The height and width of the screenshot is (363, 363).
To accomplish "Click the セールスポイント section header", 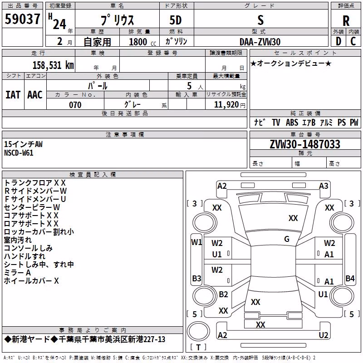I will (x=305, y=53).
